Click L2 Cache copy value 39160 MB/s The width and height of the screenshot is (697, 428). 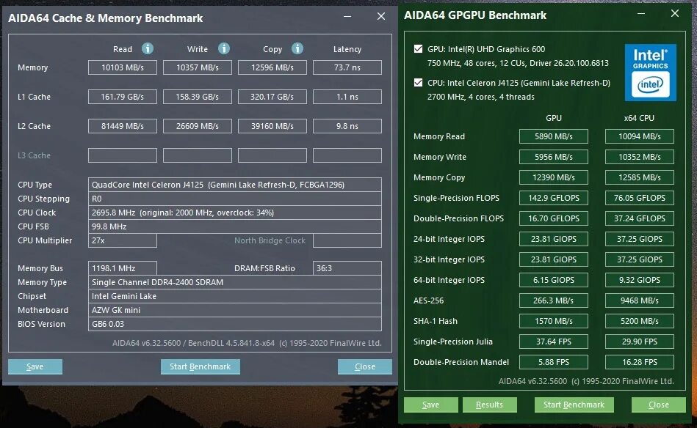[x=272, y=126]
